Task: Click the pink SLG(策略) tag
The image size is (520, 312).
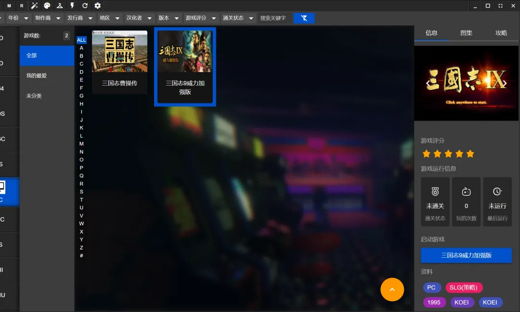Action: point(464,287)
